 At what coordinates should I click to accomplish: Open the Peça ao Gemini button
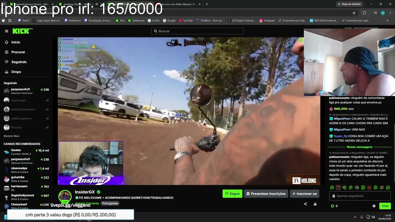pyautogui.click(x=350, y=4)
